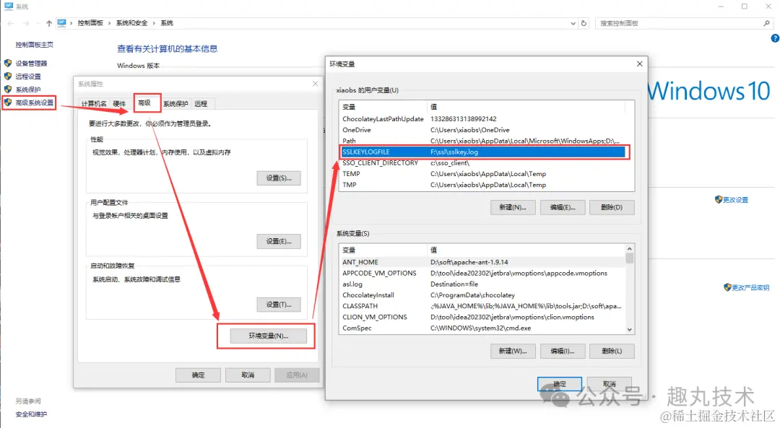Click the Advanced System Settings shield icon
The image size is (780, 428).
8,102
